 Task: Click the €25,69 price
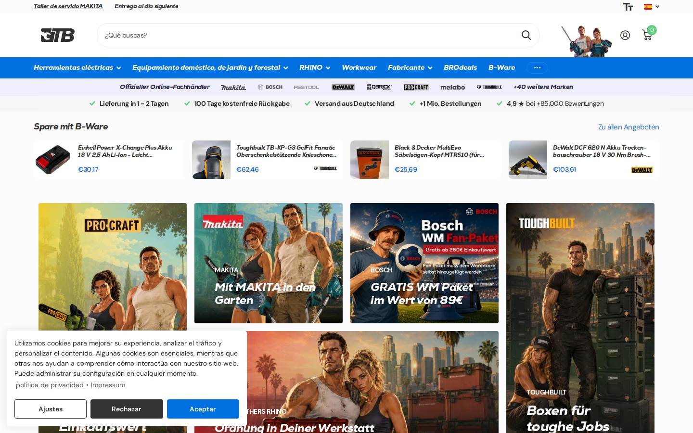coord(406,169)
